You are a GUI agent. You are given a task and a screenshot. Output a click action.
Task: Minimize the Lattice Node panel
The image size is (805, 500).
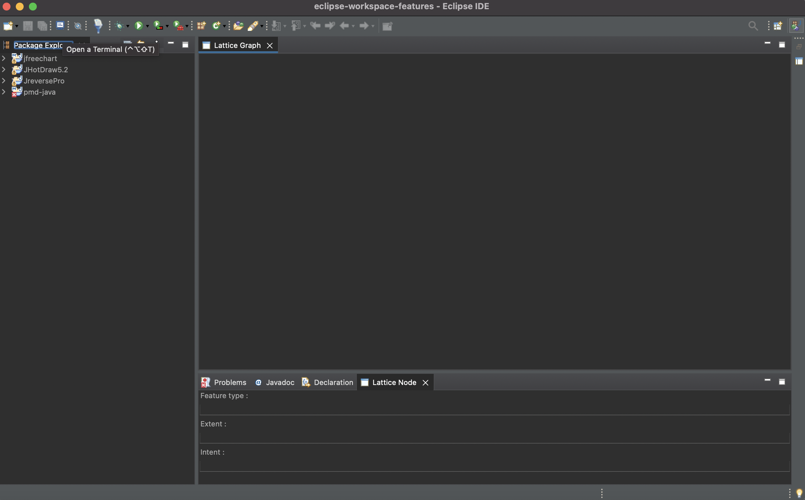pos(767,380)
